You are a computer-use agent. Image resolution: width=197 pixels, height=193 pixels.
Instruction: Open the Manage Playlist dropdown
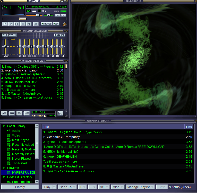140,187
